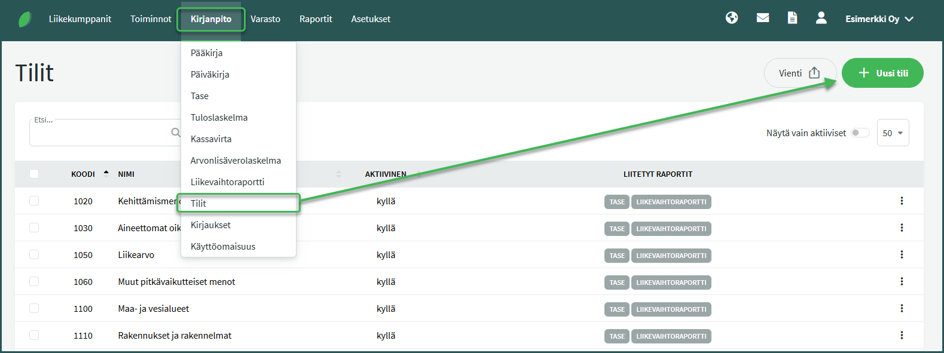Choose Tuloslaskelma from the Kirjanpito menu

tap(219, 118)
